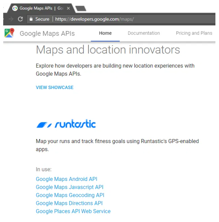Click the URL address bar field

[x=121, y=19]
